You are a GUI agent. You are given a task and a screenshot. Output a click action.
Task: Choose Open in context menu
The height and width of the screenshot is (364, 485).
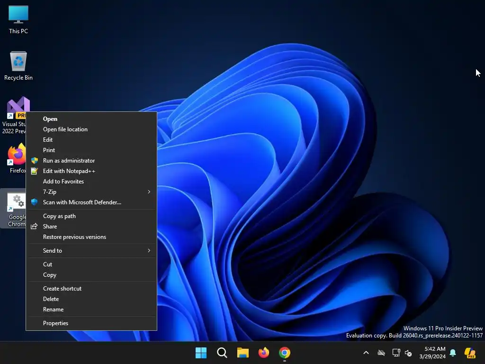[91, 119]
